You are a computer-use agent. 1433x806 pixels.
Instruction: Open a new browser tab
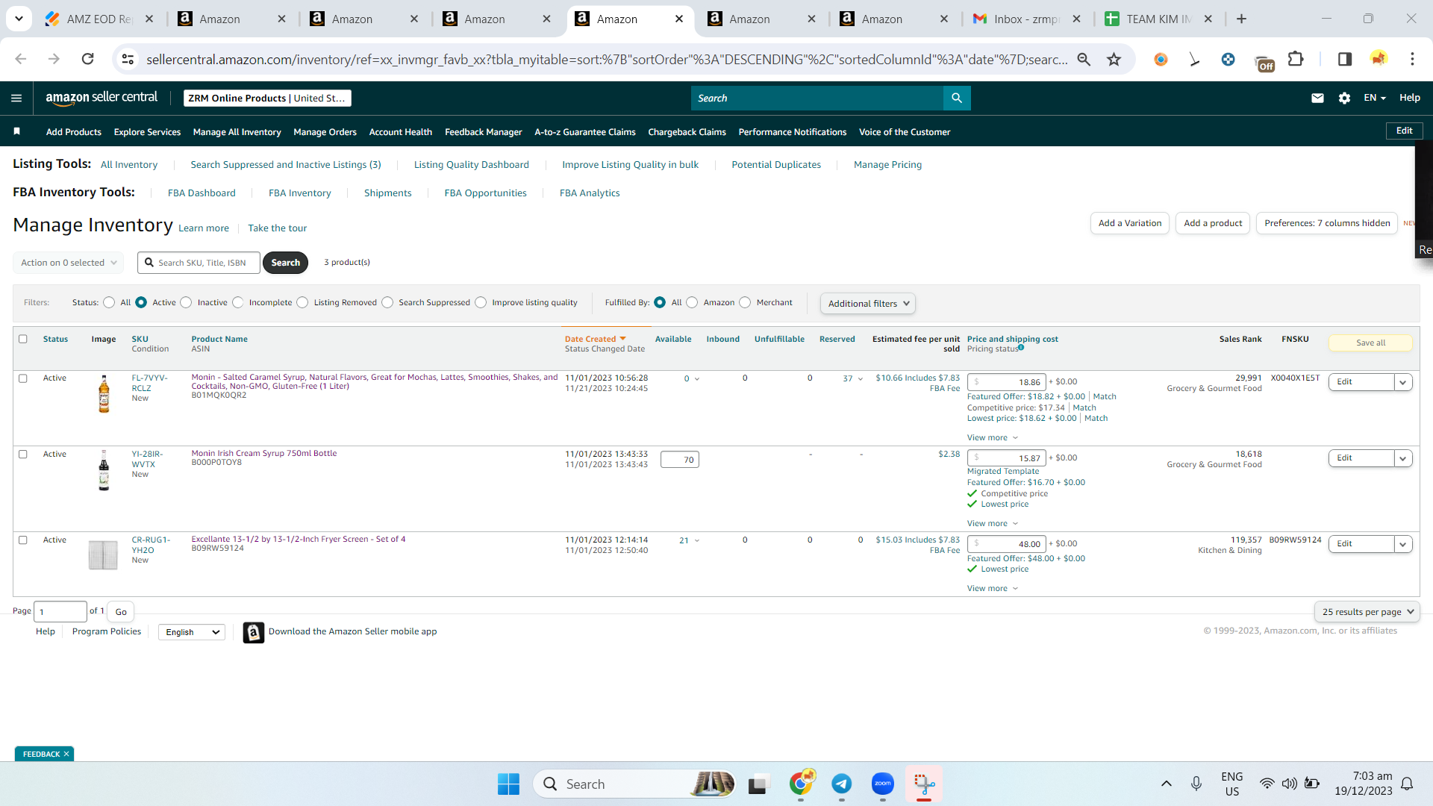pyautogui.click(x=1241, y=19)
